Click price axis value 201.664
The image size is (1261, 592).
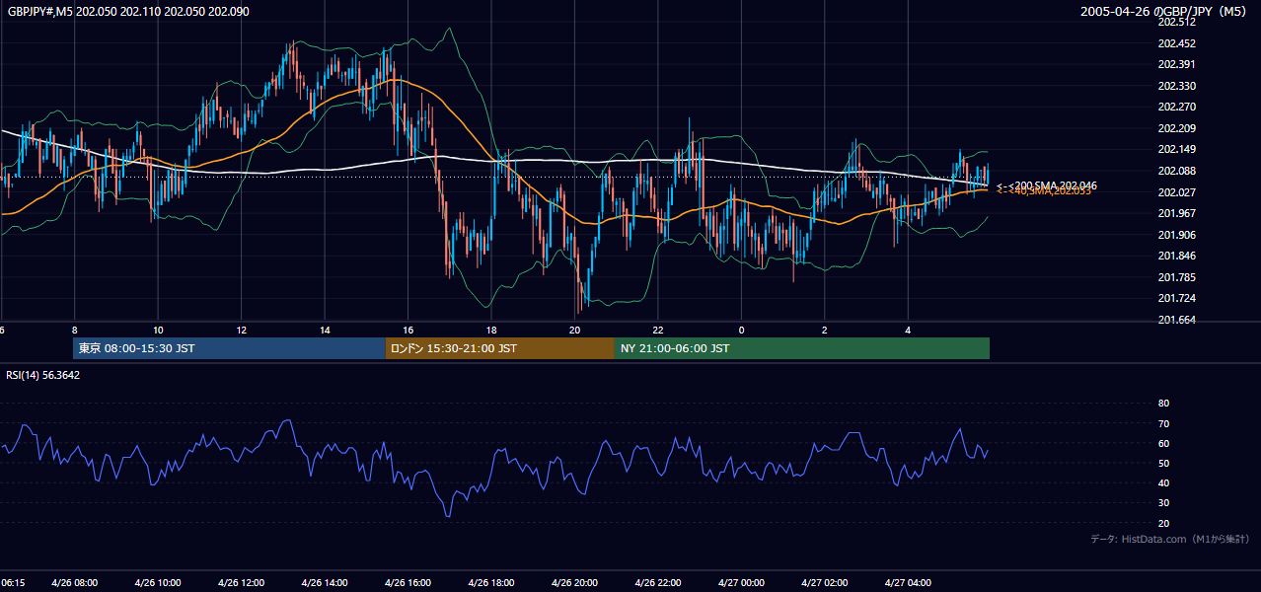1177,320
